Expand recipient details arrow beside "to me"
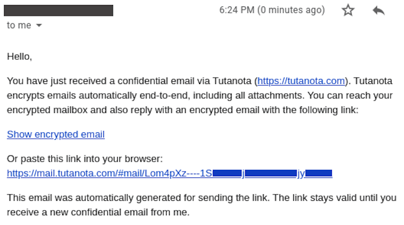The image size is (404, 225). pos(39,25)
